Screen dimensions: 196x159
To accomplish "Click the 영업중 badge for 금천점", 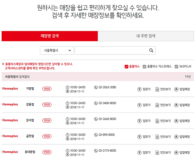I will click(47, 136).
